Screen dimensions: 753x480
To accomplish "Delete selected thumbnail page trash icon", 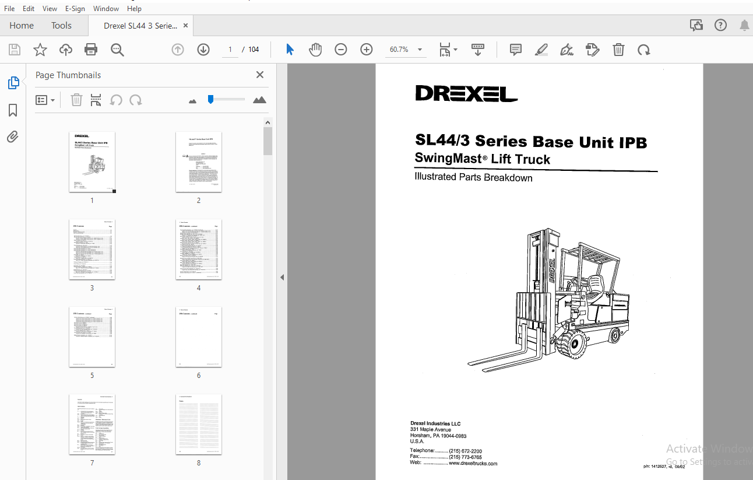I will (76, 100).
